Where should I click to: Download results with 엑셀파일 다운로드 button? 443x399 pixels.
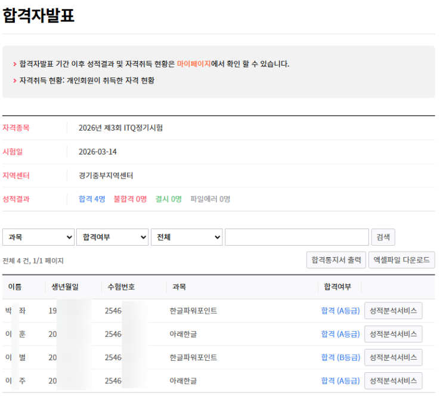[x=401, y=260]
